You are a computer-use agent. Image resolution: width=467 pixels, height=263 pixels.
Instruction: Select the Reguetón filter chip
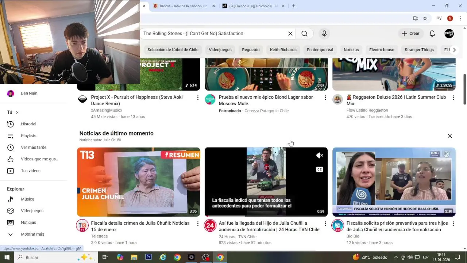coord(251,50)
